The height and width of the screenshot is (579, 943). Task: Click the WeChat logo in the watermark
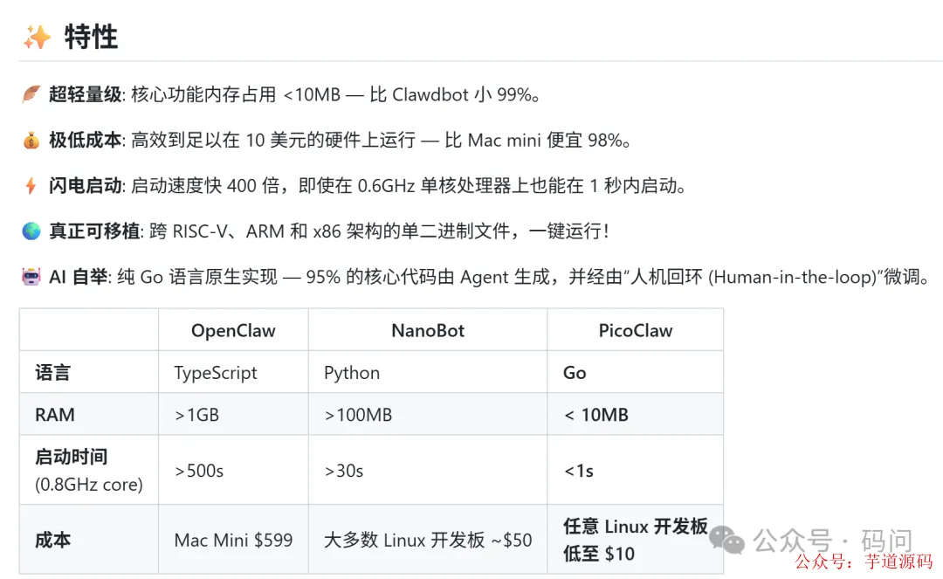[x=726, y=541]
